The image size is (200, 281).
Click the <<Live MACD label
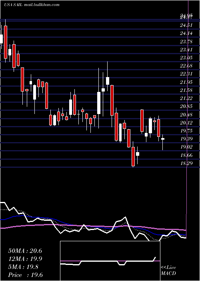[x=168, y=271]
